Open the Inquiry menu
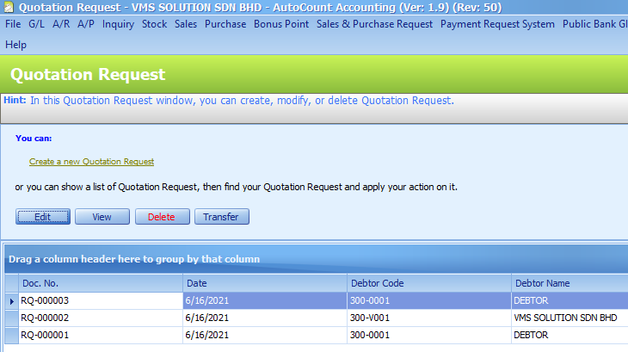 coord(118,24)
